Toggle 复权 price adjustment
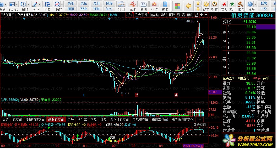Viewport: 277px width, 149px height. (x=172, y=15)
